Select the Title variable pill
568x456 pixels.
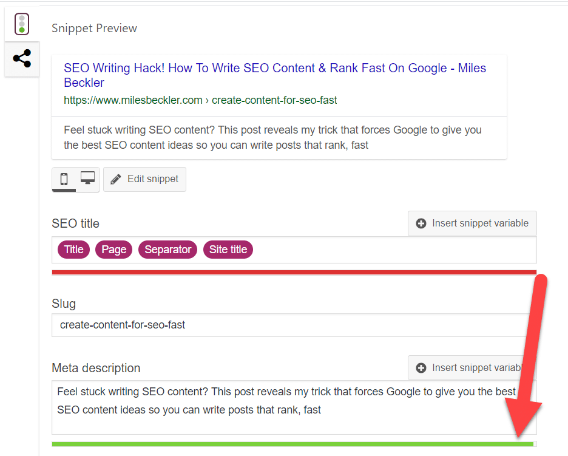tap(73, 249)
